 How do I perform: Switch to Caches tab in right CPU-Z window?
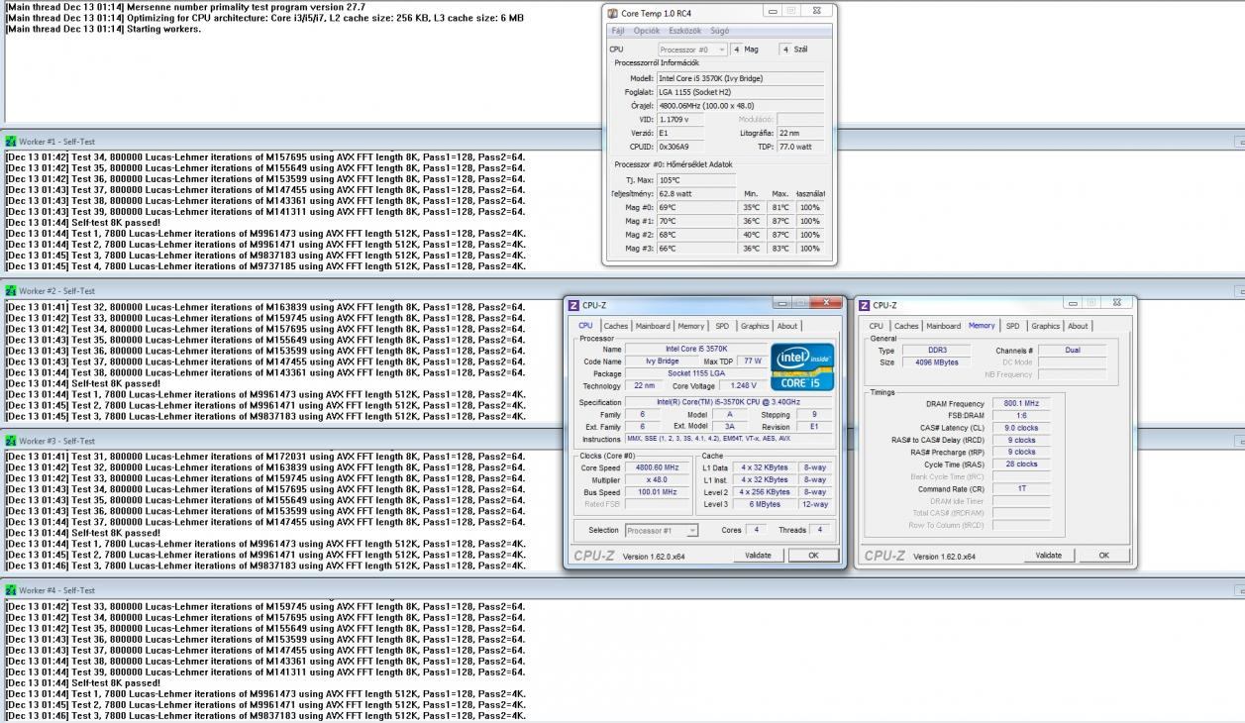point(907,326)
